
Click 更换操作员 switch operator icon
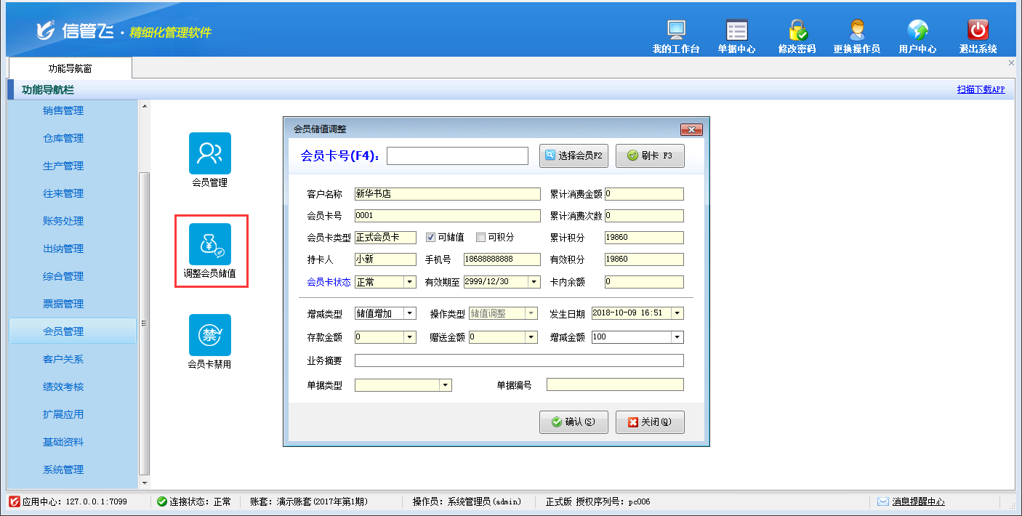click(857, 30)
